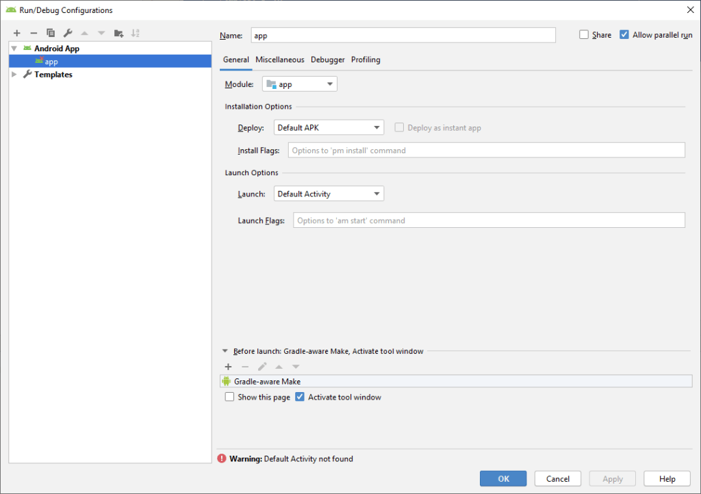Click the Create New Folder icon
The height and width of the screenshot is (494, 701).
pyautogui.click(x=118, y=33)
